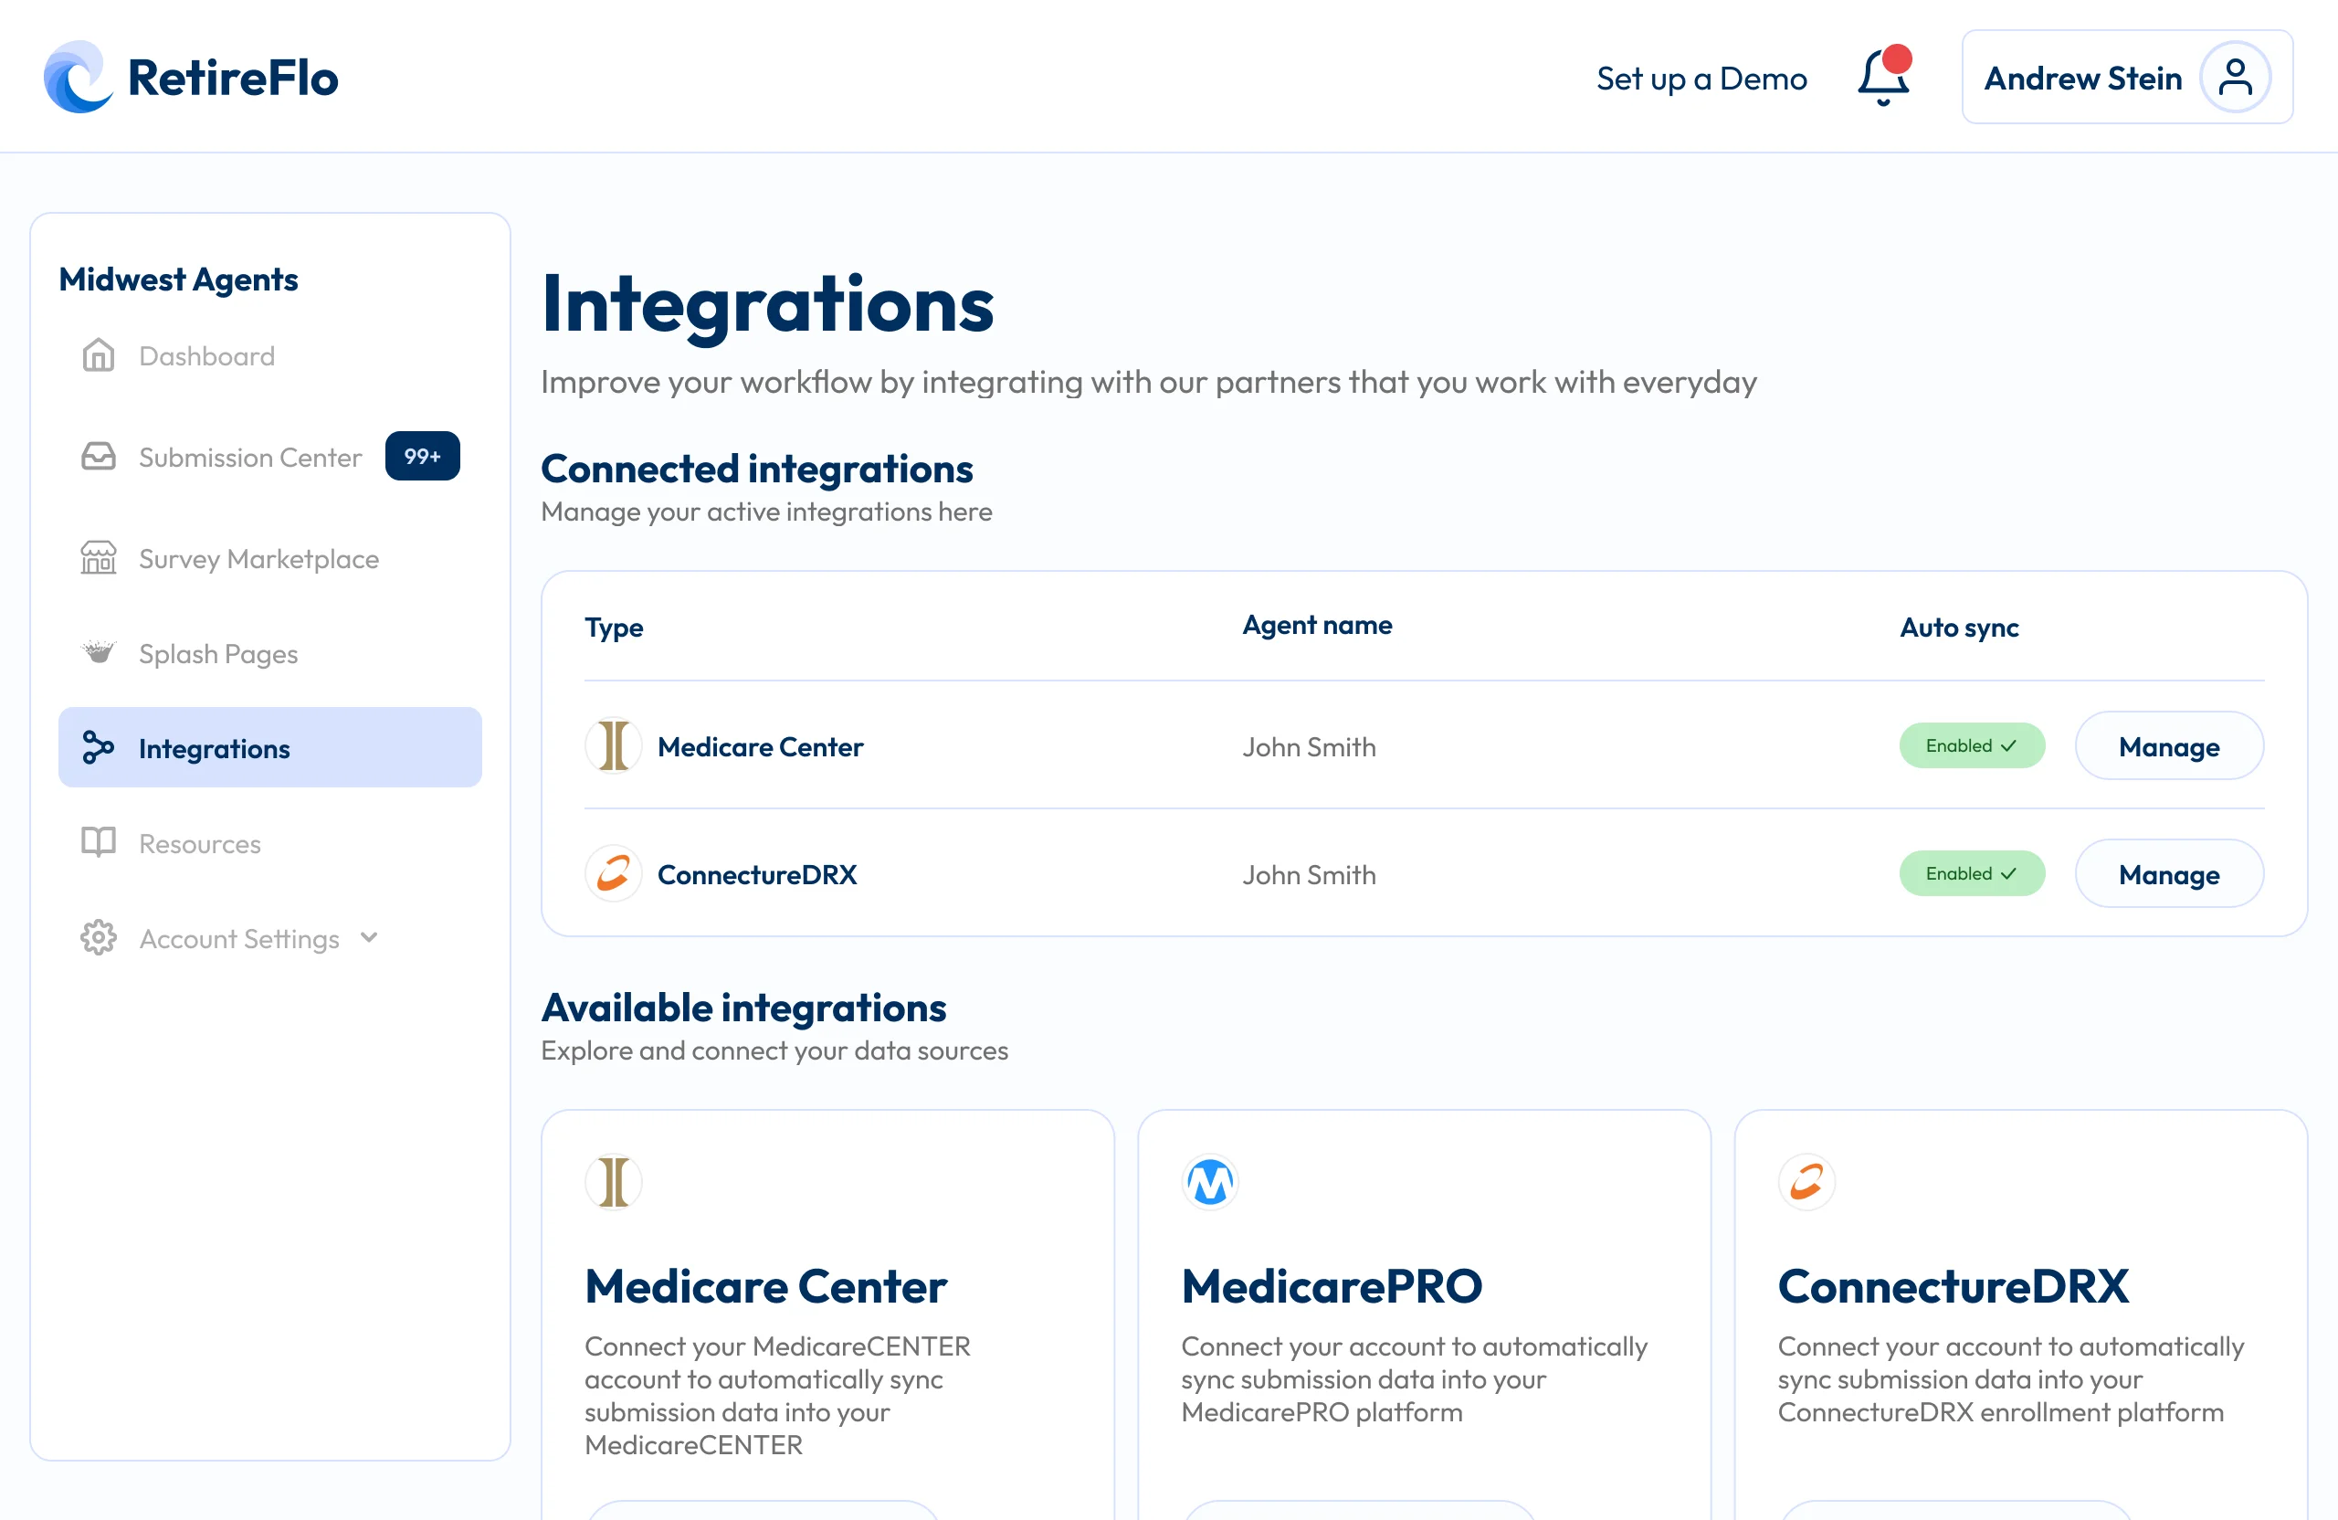Click the Set up a Demo link
The width and height of the screenshot is (2338, 1520).
point(1701,79)
